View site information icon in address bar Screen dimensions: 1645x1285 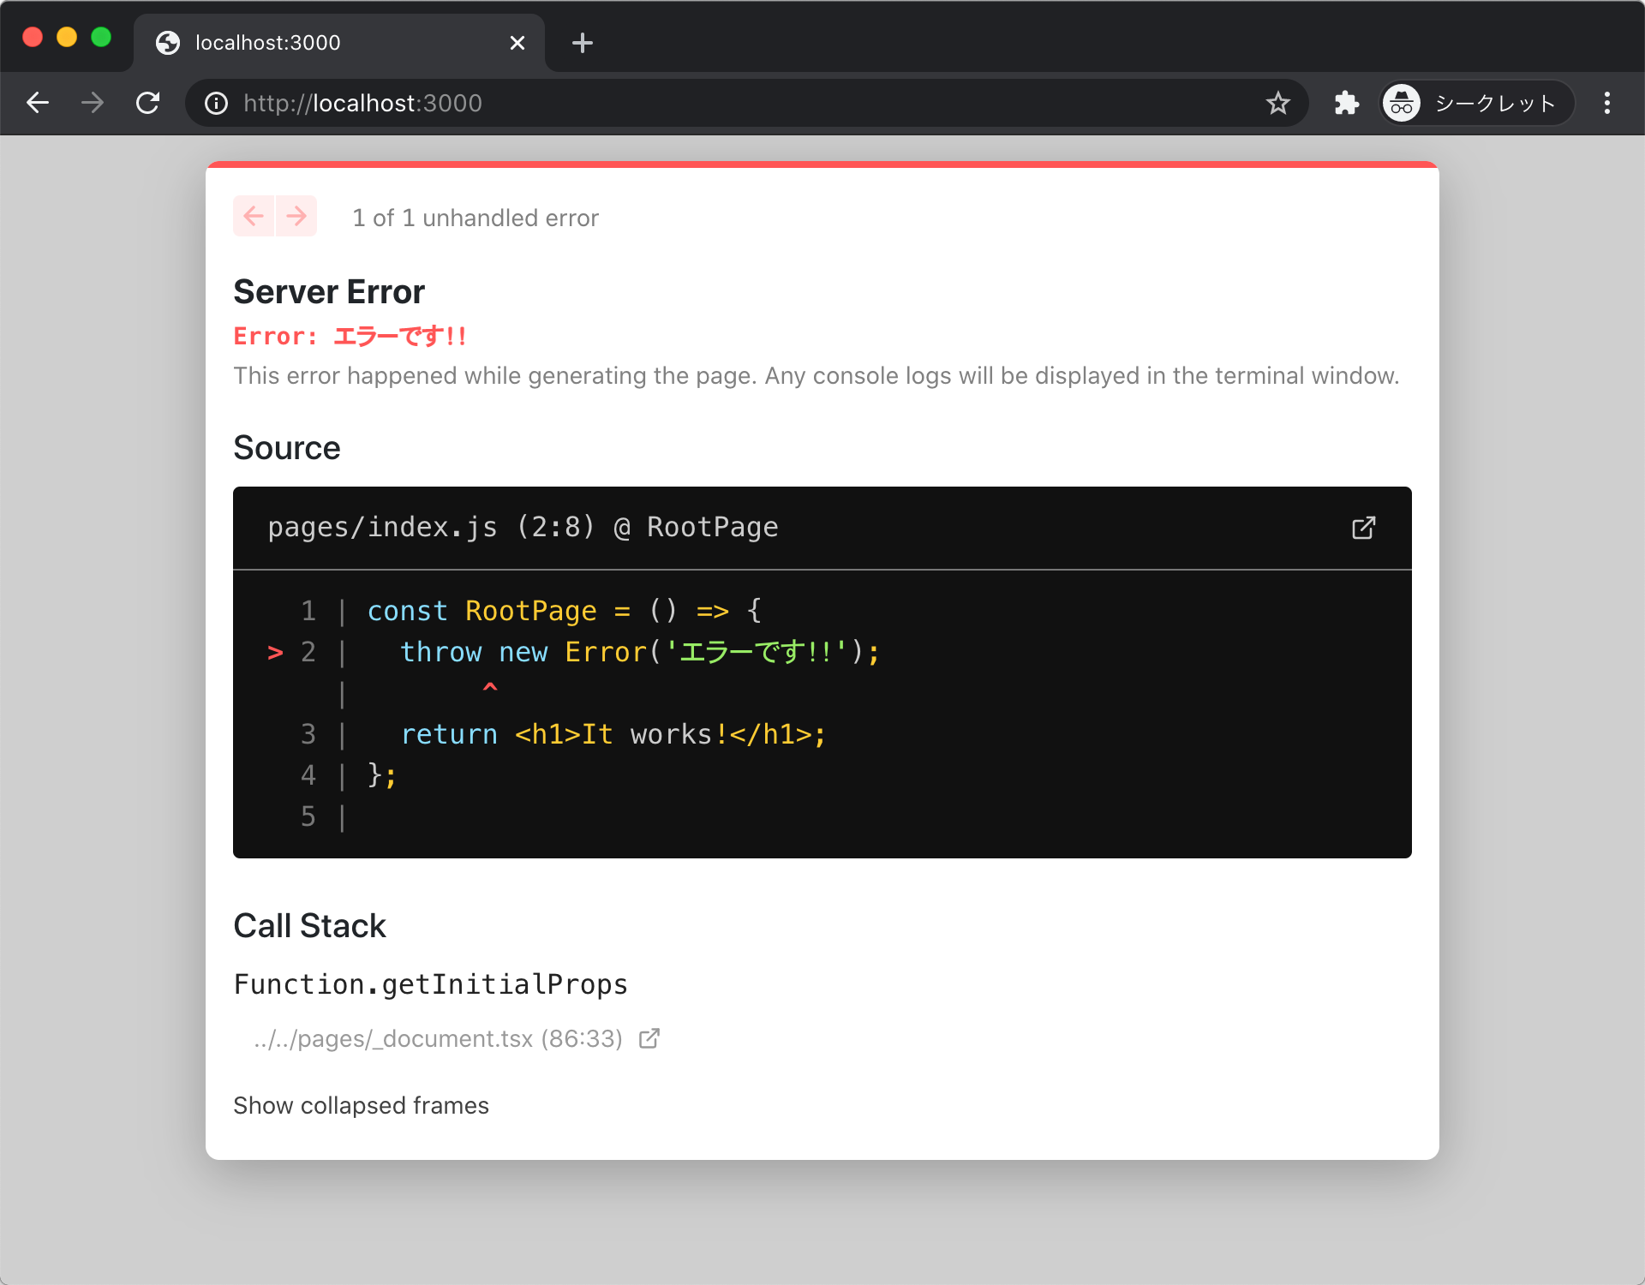point(216,104)
